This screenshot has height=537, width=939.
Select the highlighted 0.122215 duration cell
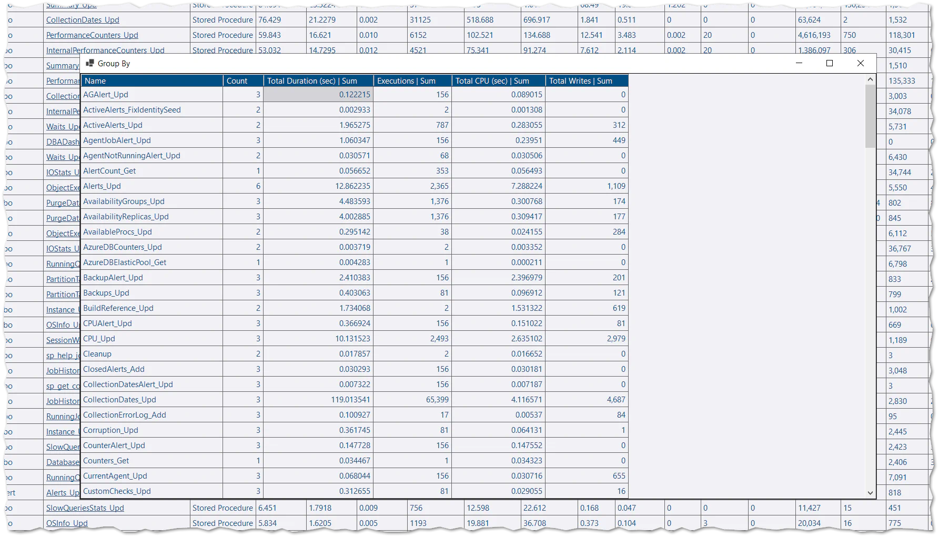[318, 95]
